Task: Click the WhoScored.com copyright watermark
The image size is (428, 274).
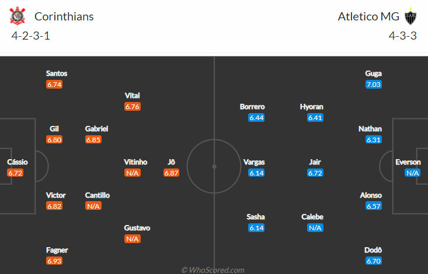Action: coord(213,270)
